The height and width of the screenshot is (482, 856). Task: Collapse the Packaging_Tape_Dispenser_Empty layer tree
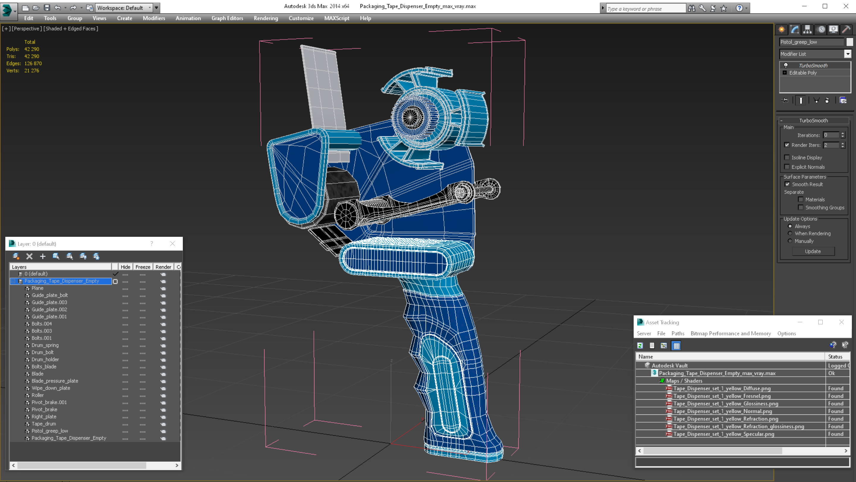coord(13,281)
